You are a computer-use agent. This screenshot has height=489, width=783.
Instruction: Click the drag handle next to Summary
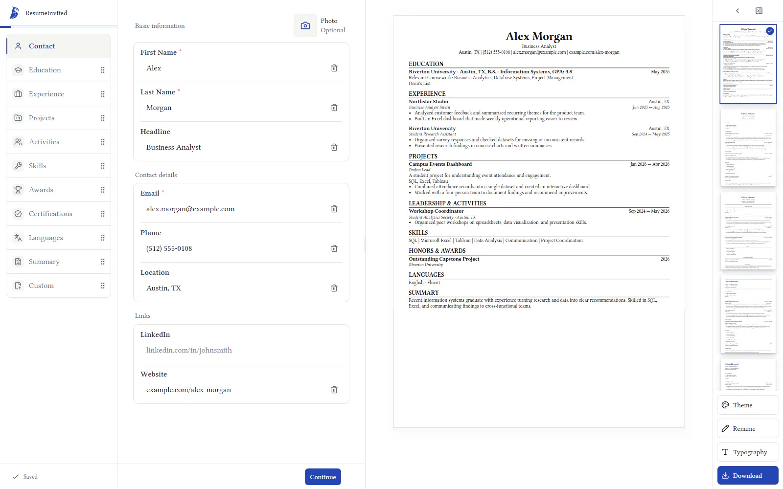(x=103, y=262)
